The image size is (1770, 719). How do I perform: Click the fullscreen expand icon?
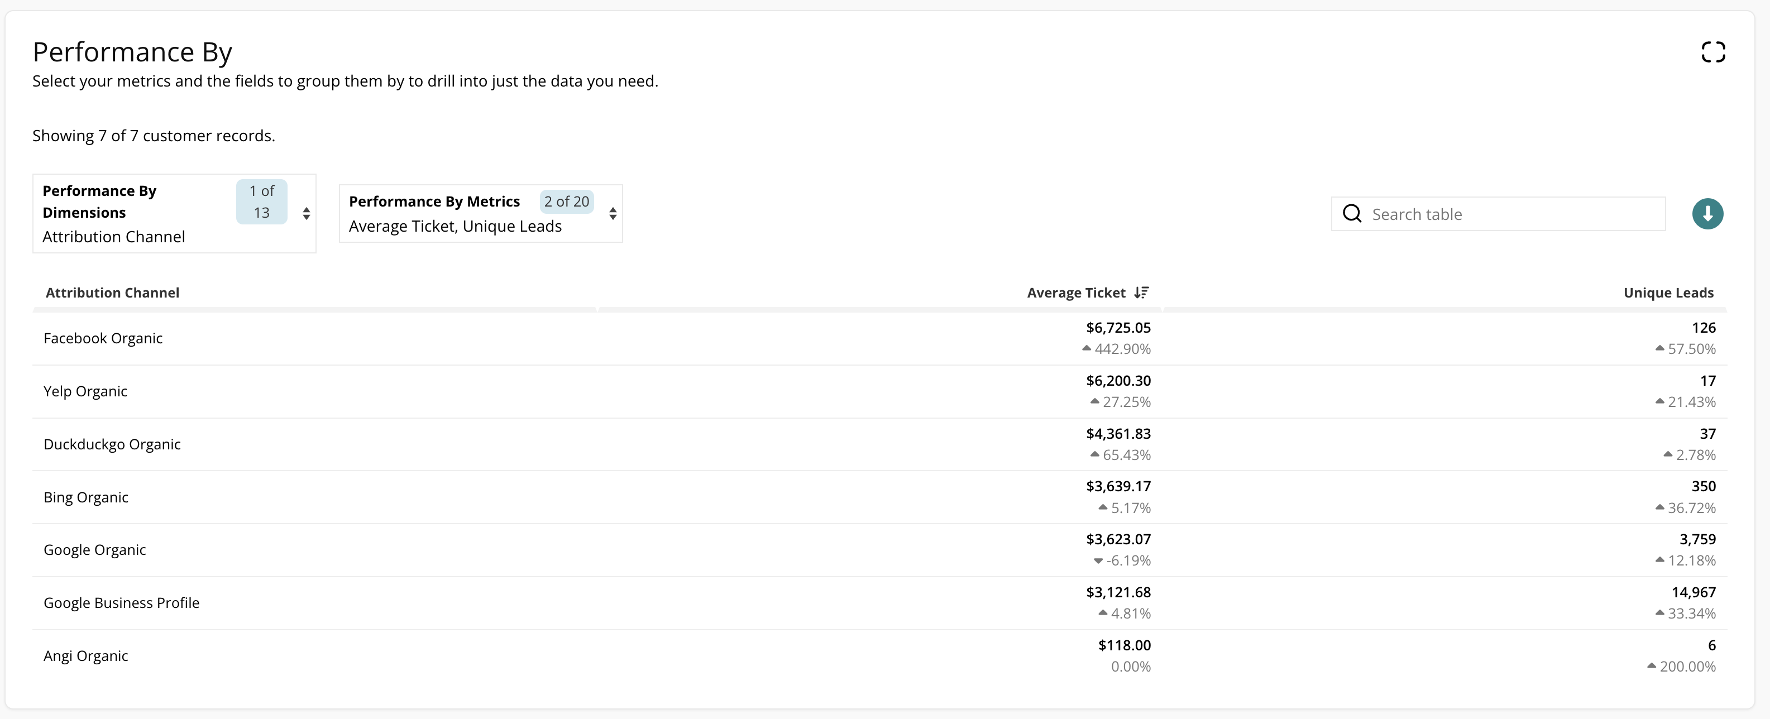click(x=1713, y=51)
